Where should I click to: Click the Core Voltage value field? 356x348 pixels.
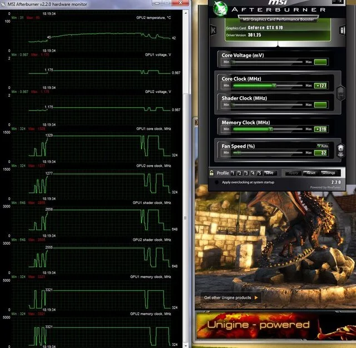point(320,62)
